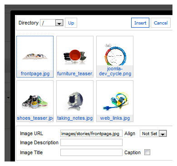Image resolution: width=177 pixels, height=166 pixels.
Task: Select the shoes teaser sneakers thumbnail
Action: click(x=35, y=102)
